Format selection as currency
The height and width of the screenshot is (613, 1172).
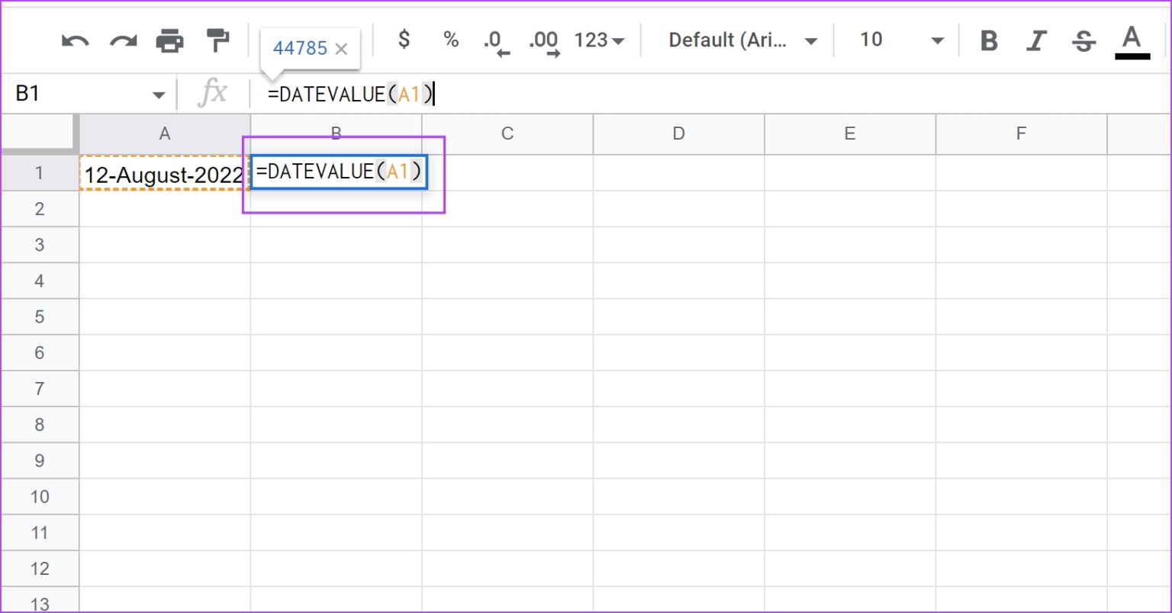[403, 41]
